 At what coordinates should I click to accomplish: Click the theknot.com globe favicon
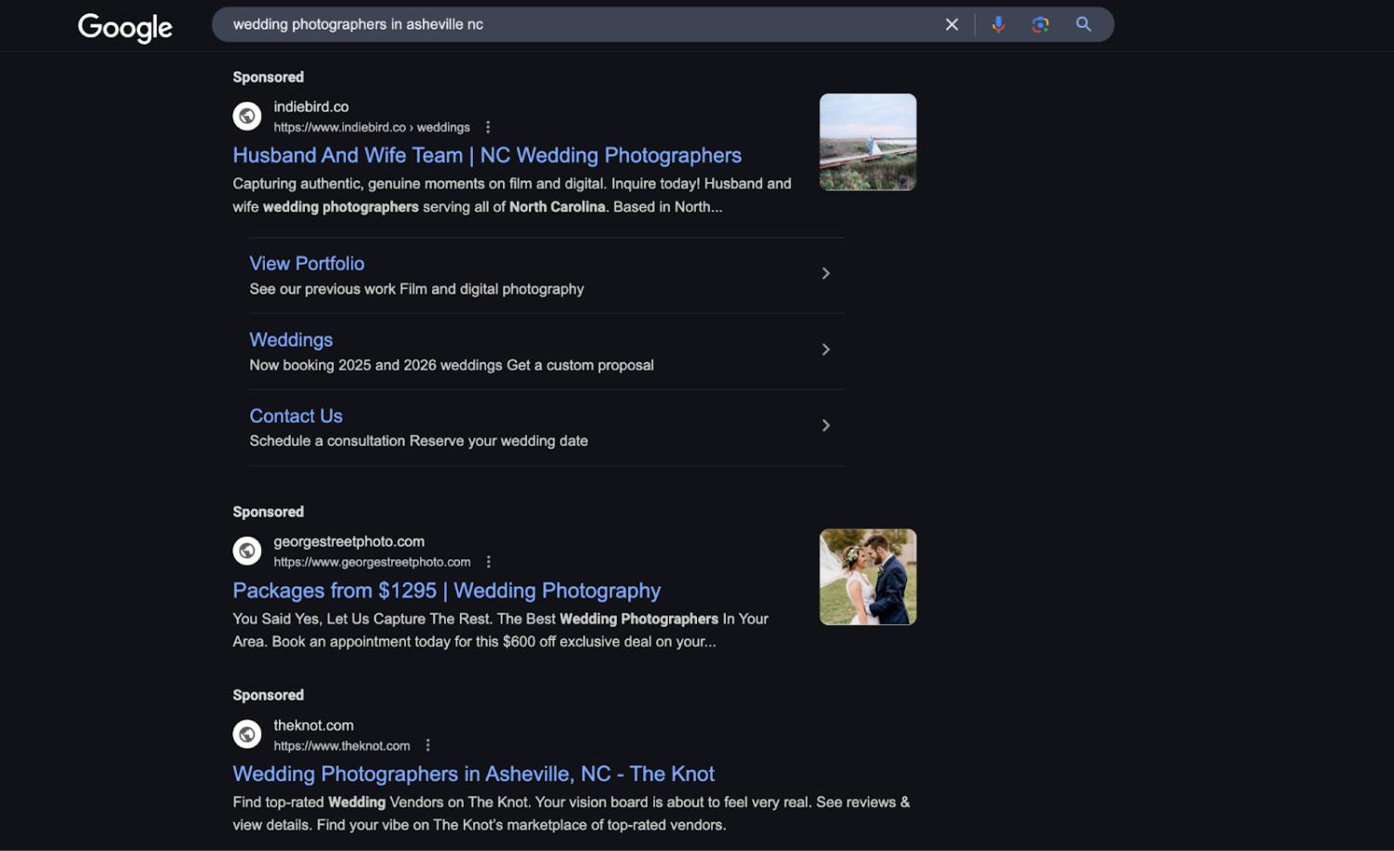click(x=247, y=735)
